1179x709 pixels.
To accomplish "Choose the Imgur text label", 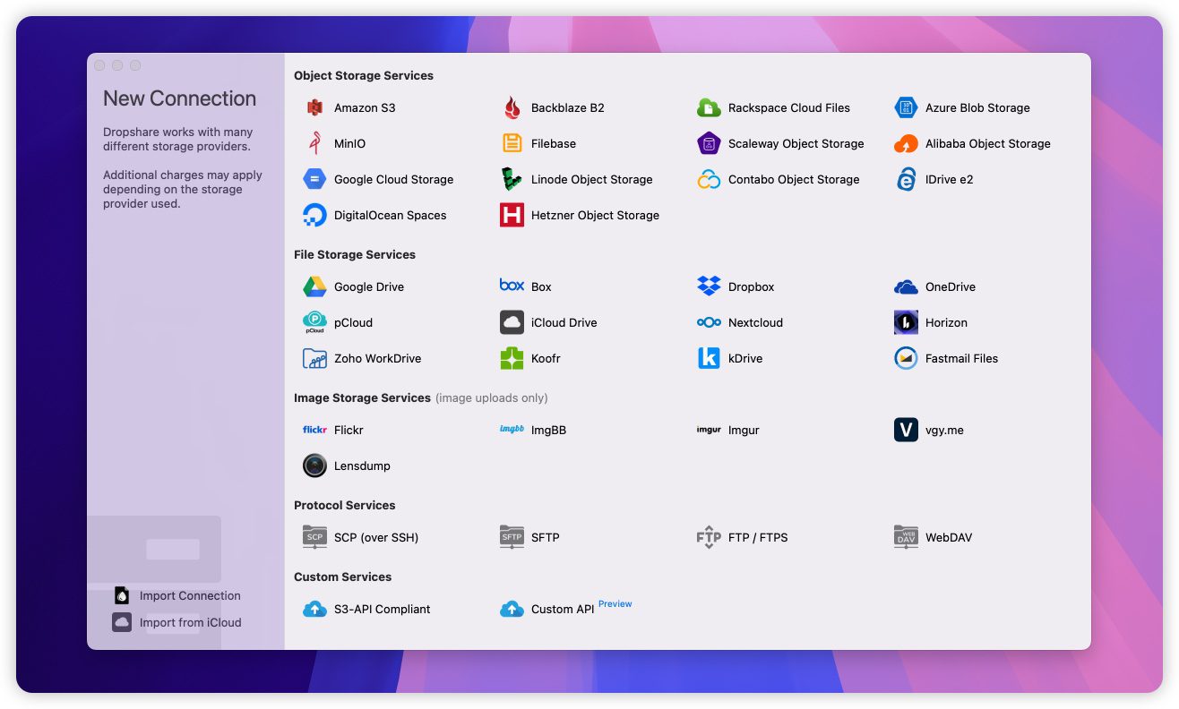I will pyautogui.click(x=744, y=430).
